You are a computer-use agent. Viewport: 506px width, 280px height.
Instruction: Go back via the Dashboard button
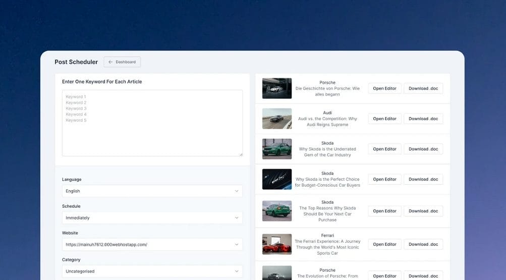(122, 62)
